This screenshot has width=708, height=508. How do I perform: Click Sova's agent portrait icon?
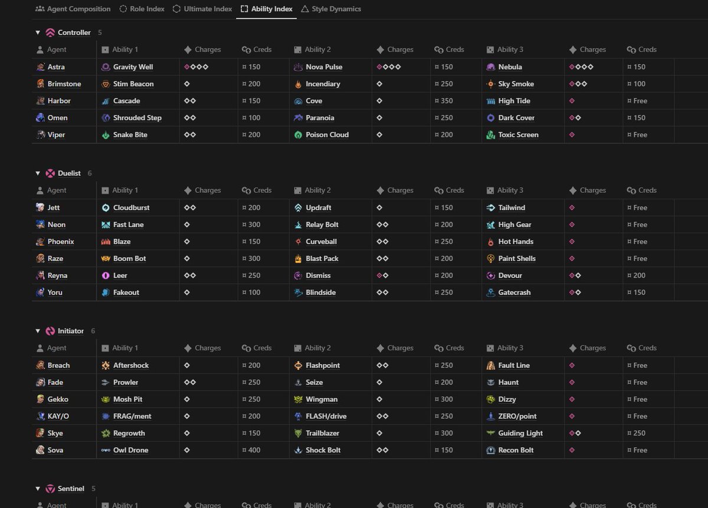click(x=40, y=450)
